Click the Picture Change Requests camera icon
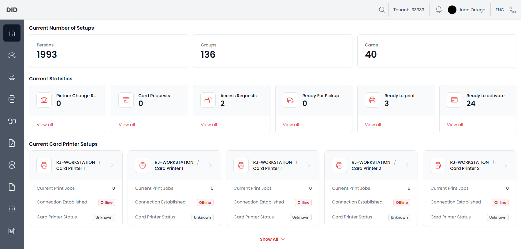The height and width of the screenshot is (249, 521). (44, 100)
